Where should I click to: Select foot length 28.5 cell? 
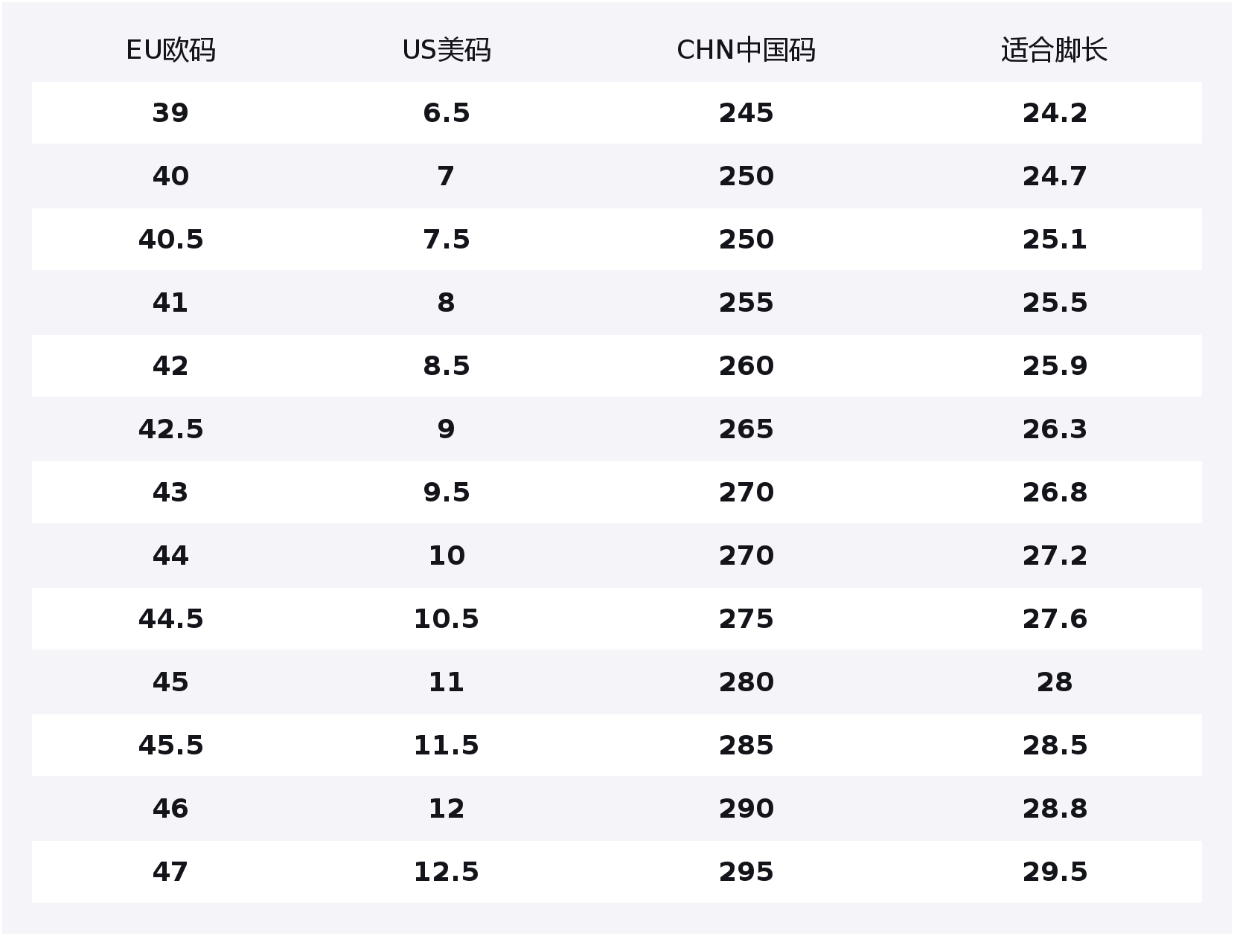1054,746
